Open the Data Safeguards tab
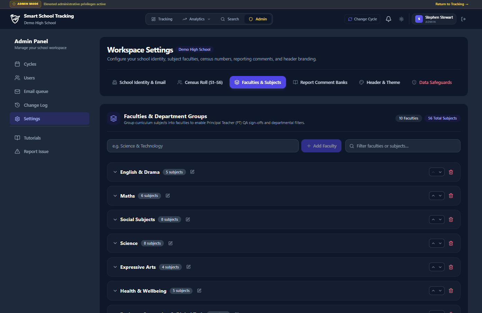Screen dimensions: 482x313 click(432, 82)
